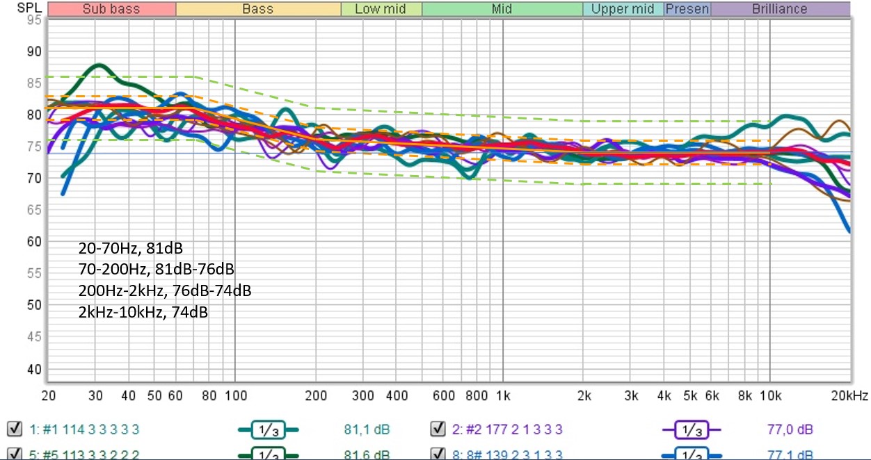This screenshot has width=871, height=460.
Task: Select trace name "1: #1 114 3 3 3 3 3"
Action: (83, 429)
